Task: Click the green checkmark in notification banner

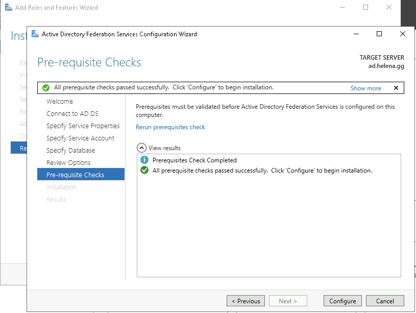Action: [x=46, y=88]
